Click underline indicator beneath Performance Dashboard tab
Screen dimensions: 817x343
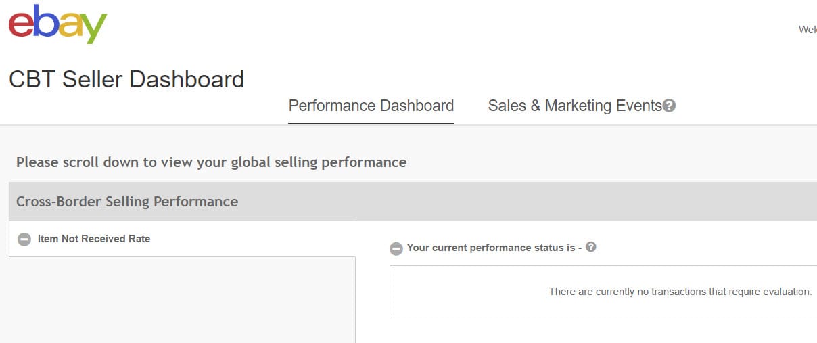click(x=371, y=124)
